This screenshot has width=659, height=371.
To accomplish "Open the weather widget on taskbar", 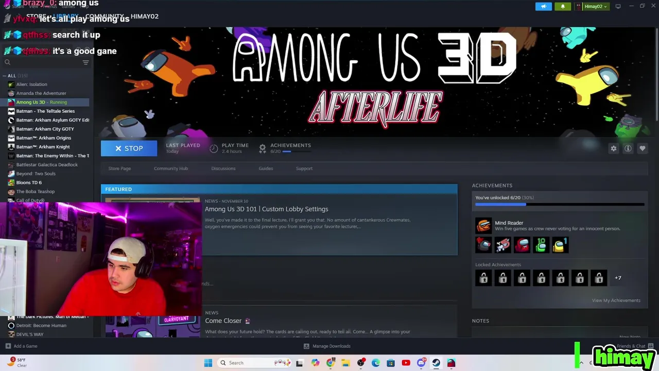I will 17,363.
